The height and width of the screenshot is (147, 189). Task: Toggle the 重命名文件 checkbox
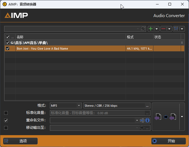click(x=6, y=121)
